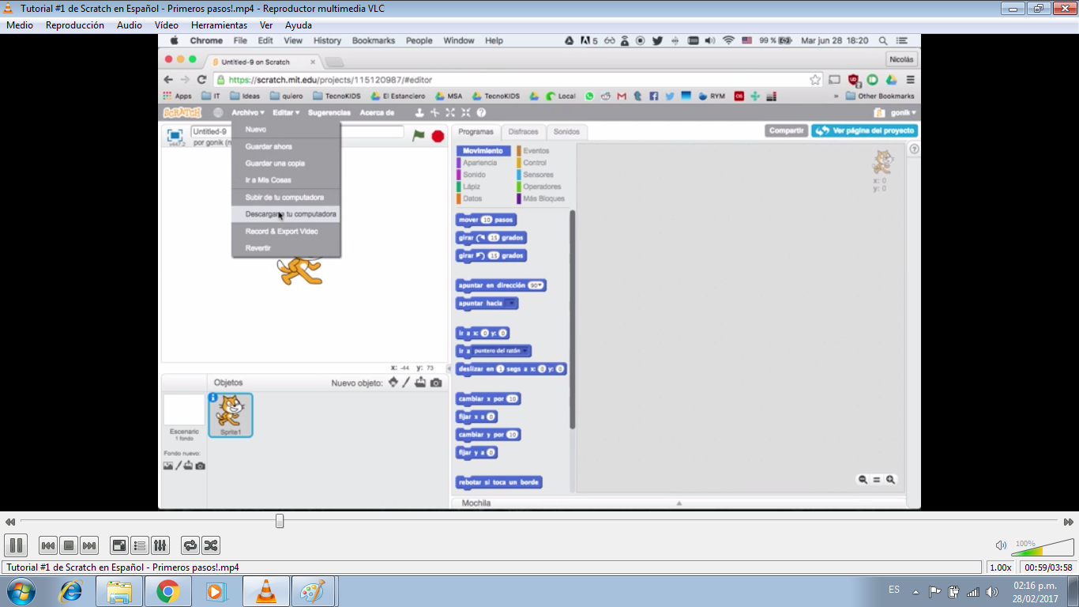
Task: Enable loop playback in VLC
Action: pos(189,545)
